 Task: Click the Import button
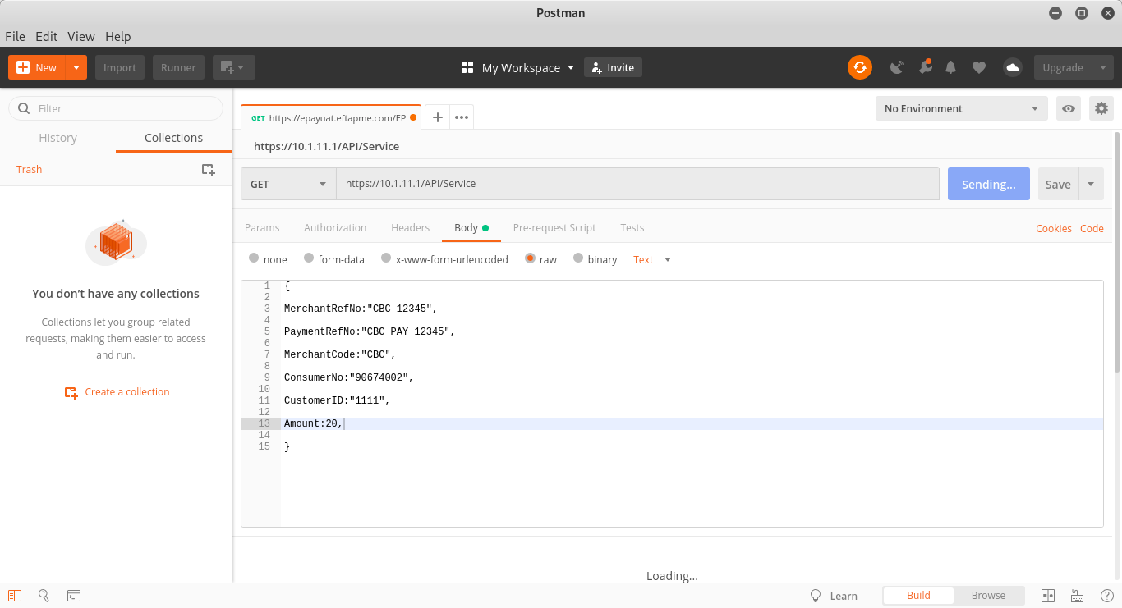(120, 67)
